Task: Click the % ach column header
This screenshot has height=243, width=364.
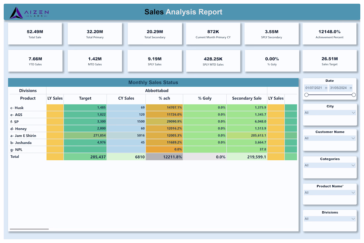Action: 164,98
